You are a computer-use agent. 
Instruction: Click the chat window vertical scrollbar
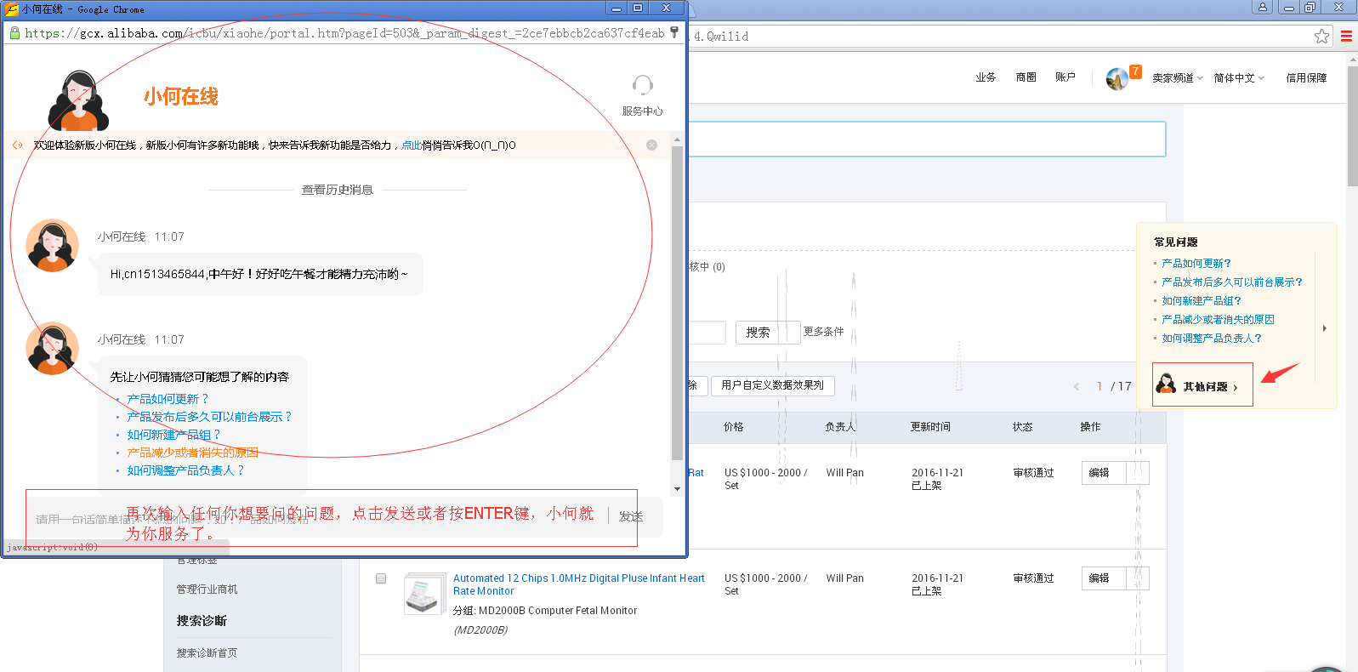click(x=677, y=302)
